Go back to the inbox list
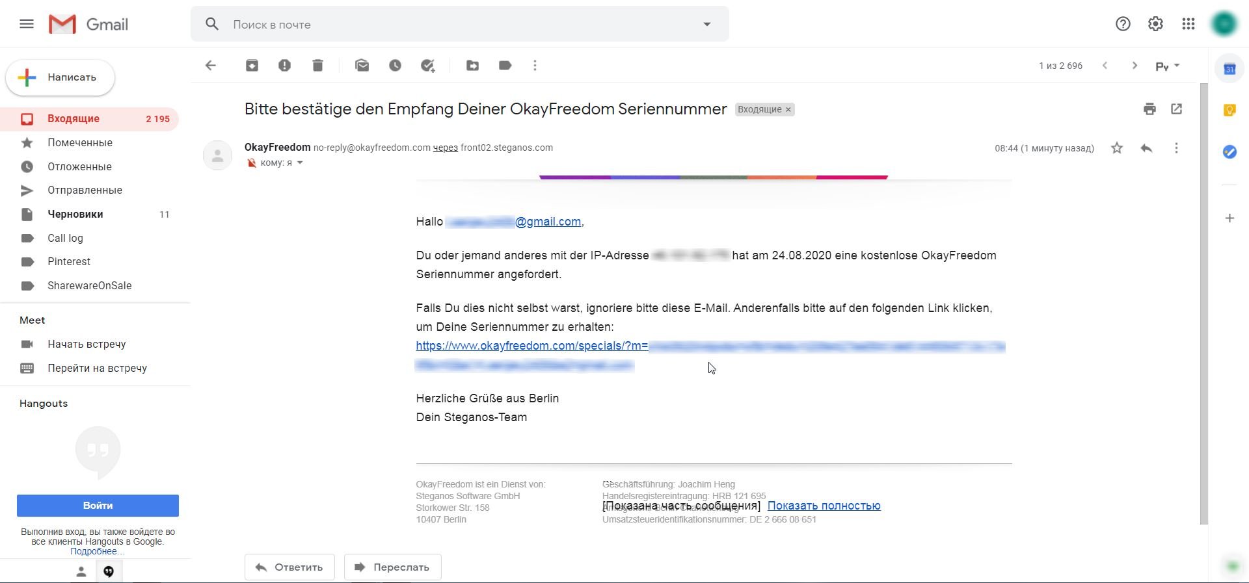The height and width of the screenshot is (583, 1249). [x=211, y=66]
